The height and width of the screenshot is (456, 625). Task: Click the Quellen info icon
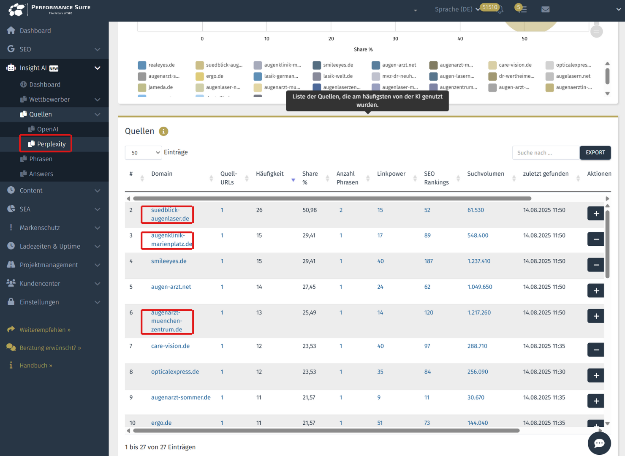(x=163, y=131)
